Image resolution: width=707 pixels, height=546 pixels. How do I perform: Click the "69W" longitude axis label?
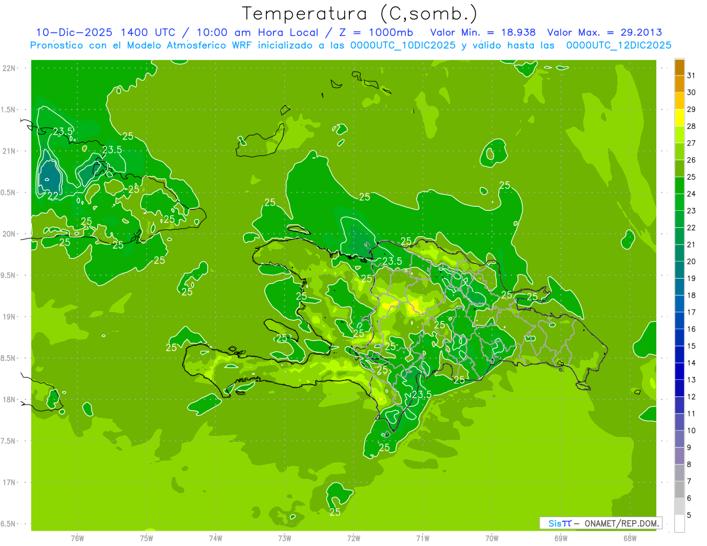tap(560, 538)
